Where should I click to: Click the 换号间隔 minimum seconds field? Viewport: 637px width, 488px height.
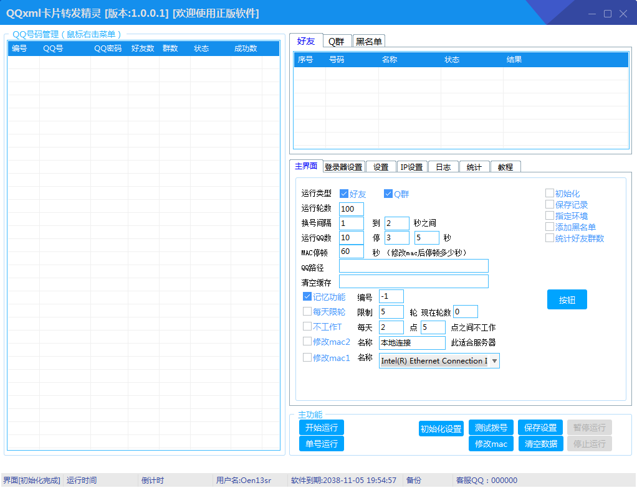coord(352,223)
